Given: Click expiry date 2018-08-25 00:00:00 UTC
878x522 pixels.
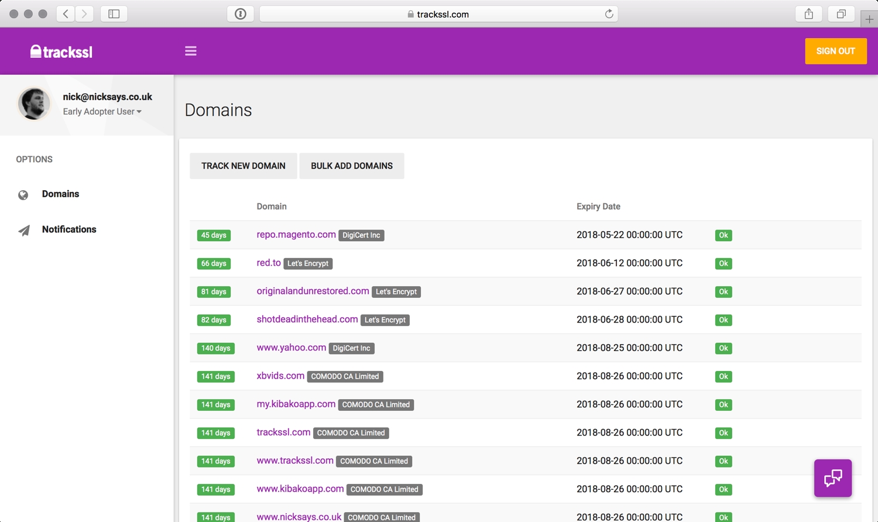Looking at the screenshot, I should [x=629, y=348].
